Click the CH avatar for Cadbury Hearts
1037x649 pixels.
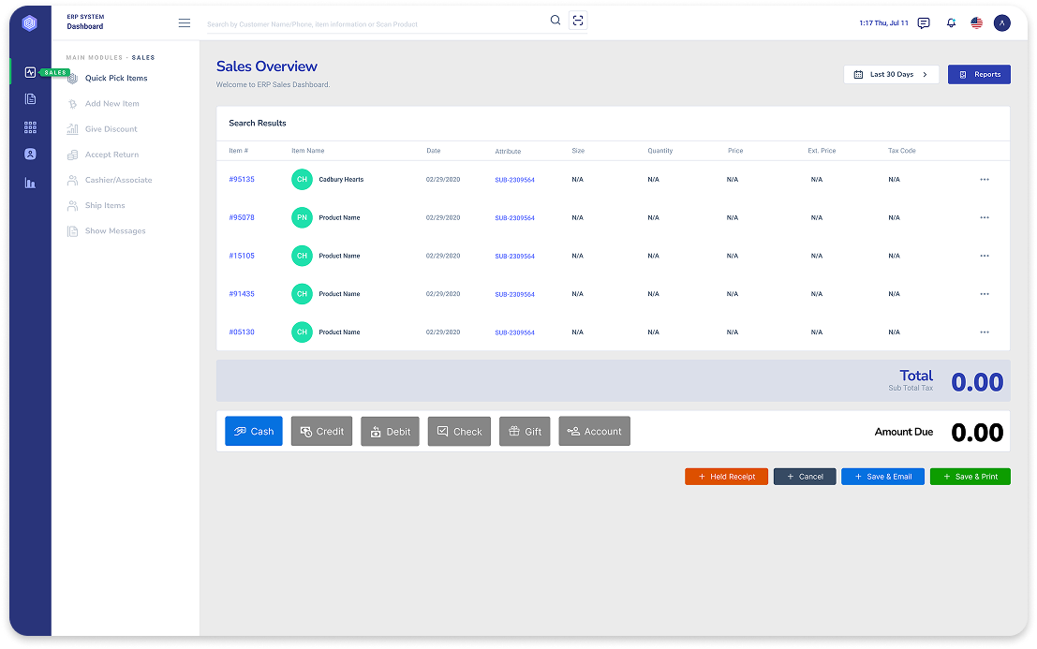coord(303,180)
